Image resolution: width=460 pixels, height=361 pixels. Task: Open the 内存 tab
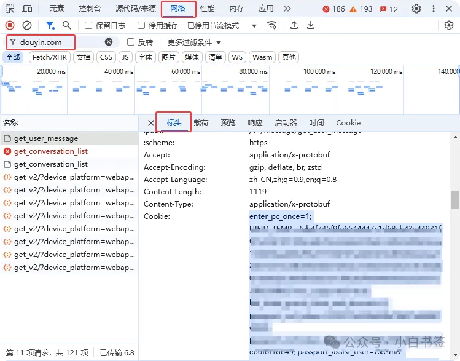point(236,9)
